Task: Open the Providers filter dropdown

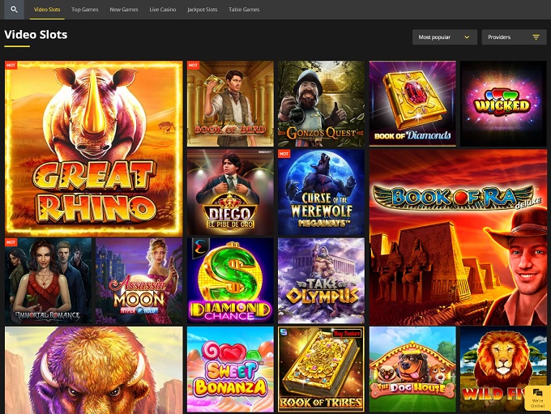Action: (514, 37)
